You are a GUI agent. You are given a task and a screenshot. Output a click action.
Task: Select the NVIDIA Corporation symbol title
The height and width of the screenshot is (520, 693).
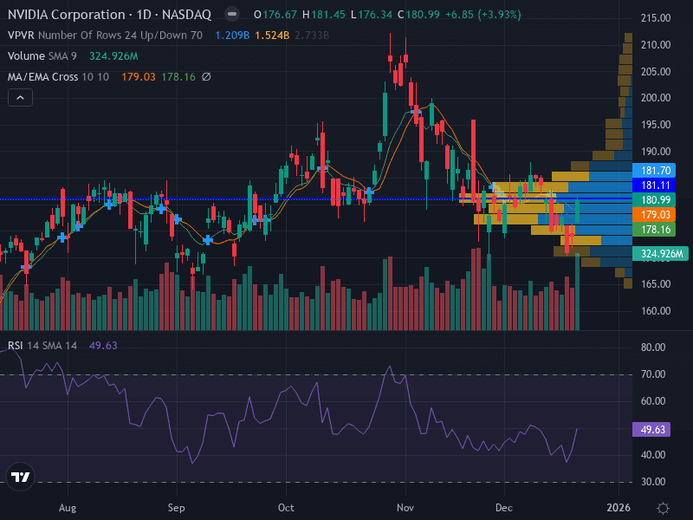(x=109, y=15)
